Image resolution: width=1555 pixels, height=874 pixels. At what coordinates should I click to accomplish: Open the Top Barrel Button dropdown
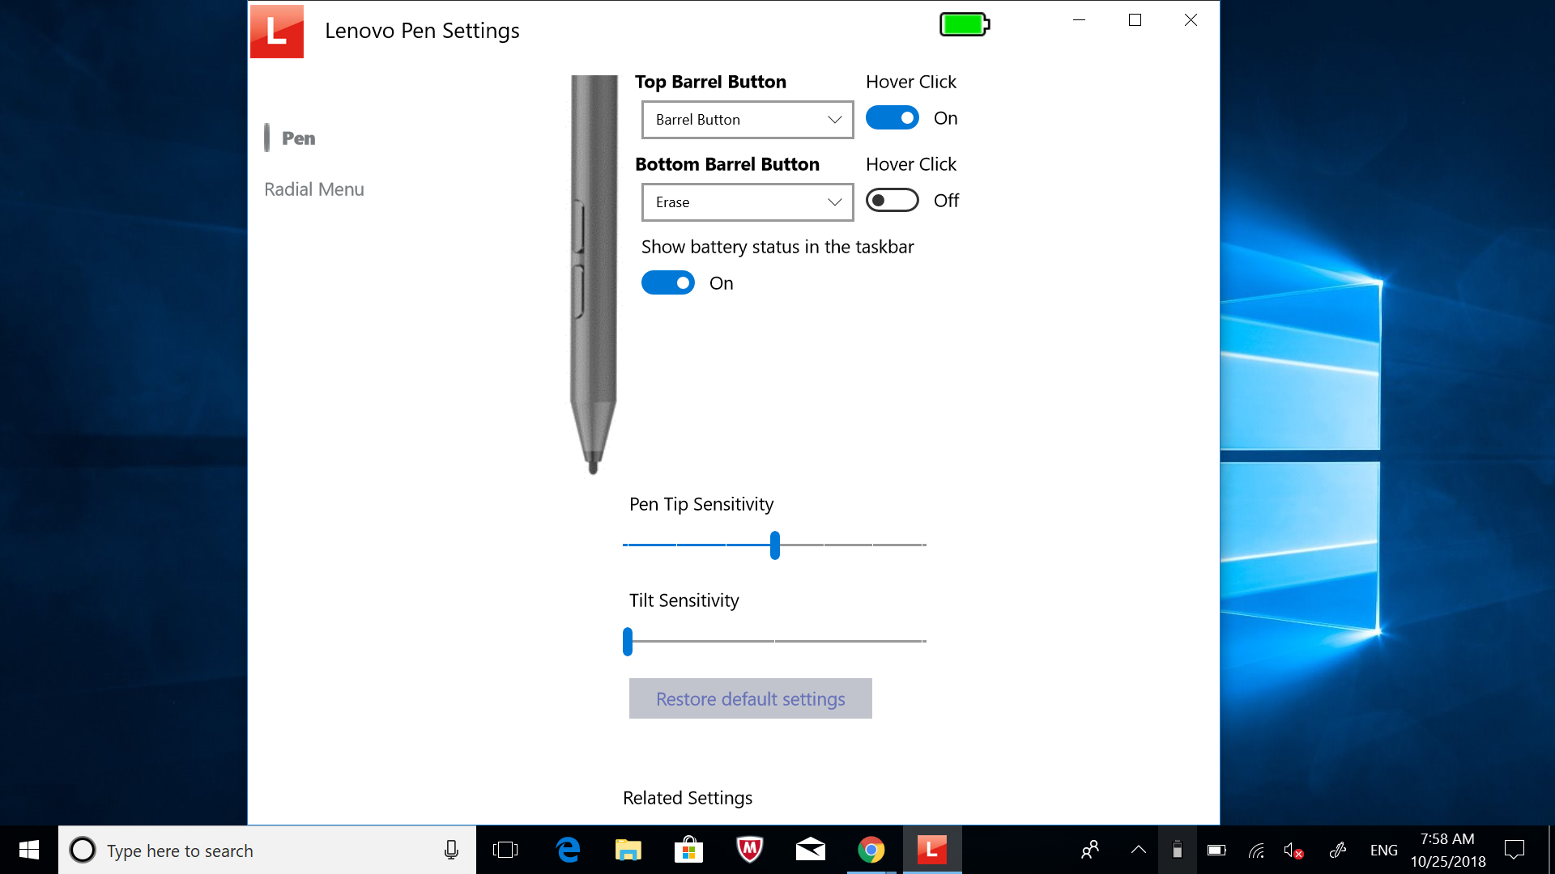748,120
